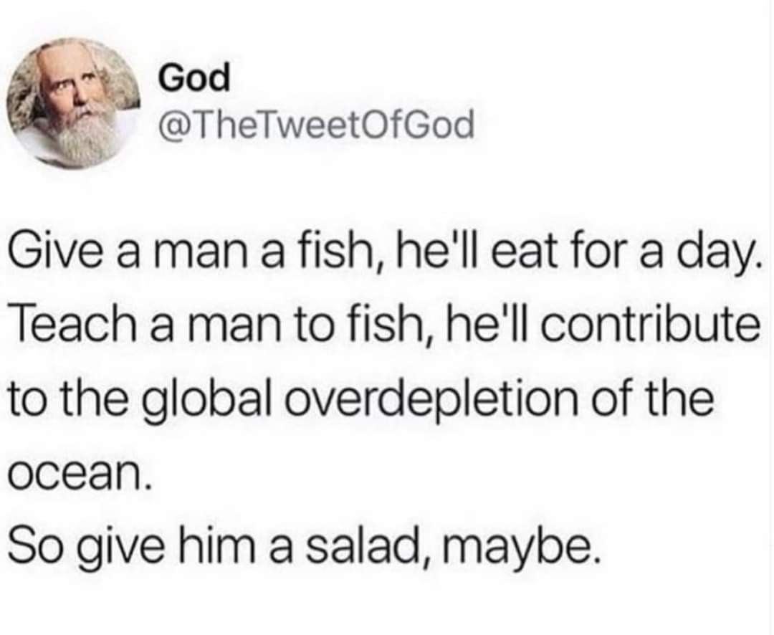Screen dimensions: 774x635
Task: Open the @TheTweetOfGod handle link
Action: click(316, 125)
